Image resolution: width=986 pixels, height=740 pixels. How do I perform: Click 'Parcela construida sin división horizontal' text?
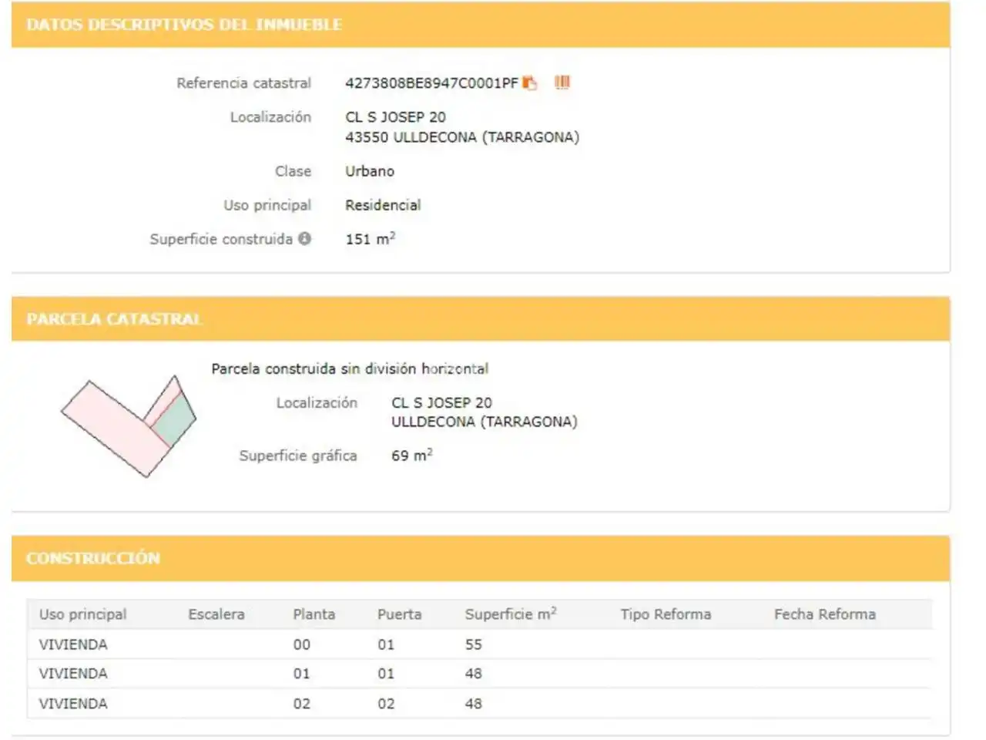point(350,369)
